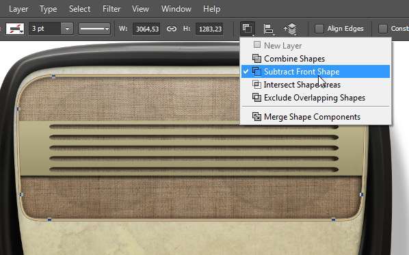The width and height of the screenshot is (409, 255).
Task: Open the View menu
Action: [x=140, y=9]
